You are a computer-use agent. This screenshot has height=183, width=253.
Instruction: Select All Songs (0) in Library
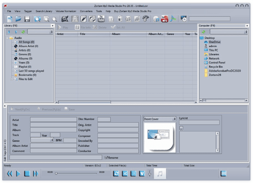[x=27, y=42]
